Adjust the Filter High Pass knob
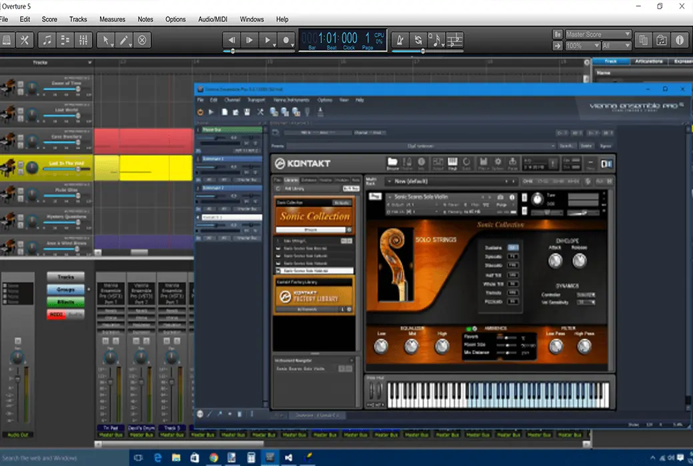The height and width of the screenshot is (466, 693). click(584, 347)
